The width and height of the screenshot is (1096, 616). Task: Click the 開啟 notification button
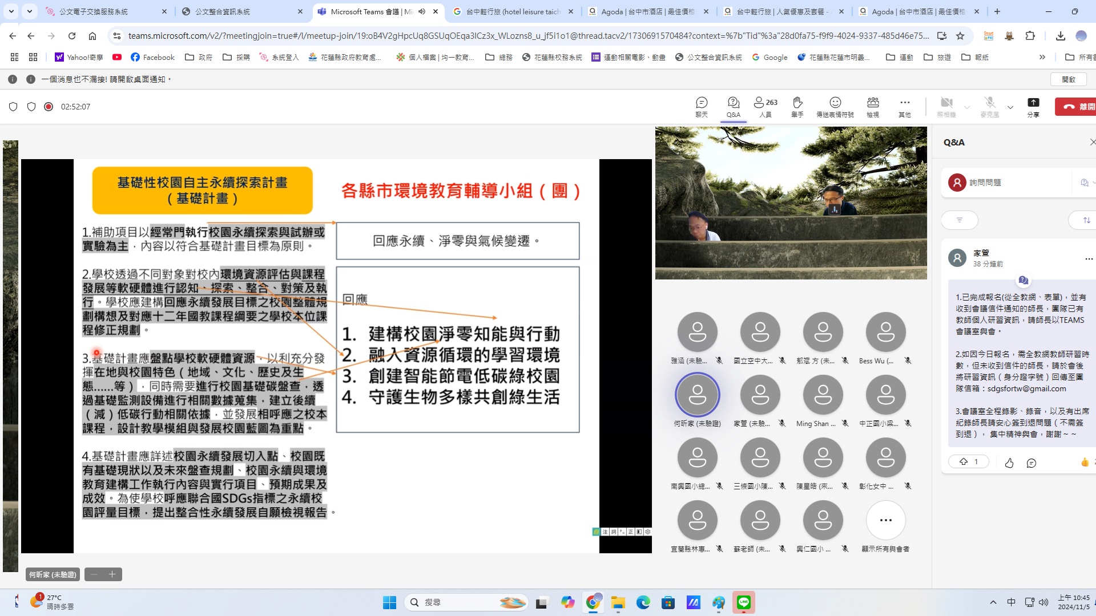pos(1068,79)
